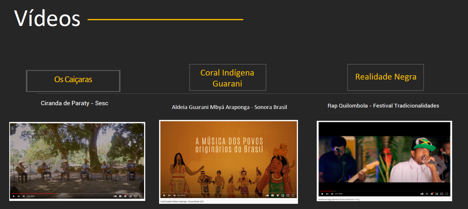Play the Ciranda de Paraty video
468x209 pixels.
14,196
